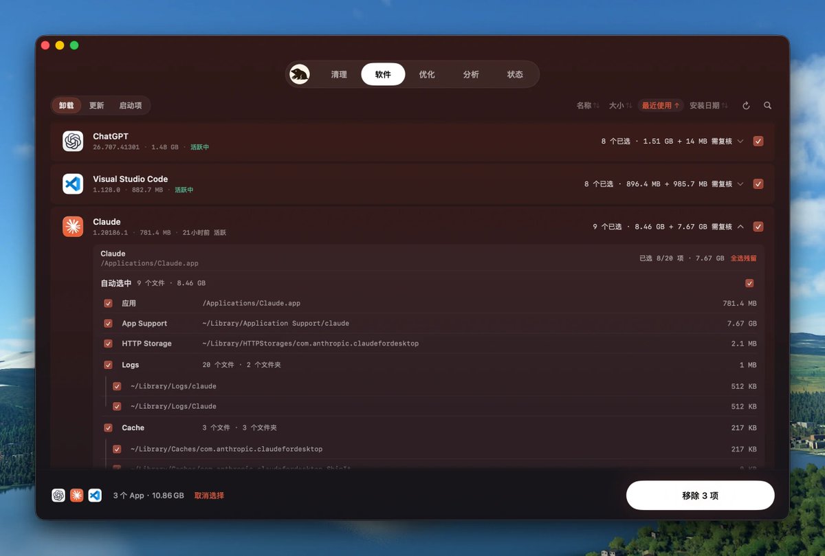825x556 pixels.
Task: Click the VS Code icon in the bottom bar
Action: click(x=95, y=495)
